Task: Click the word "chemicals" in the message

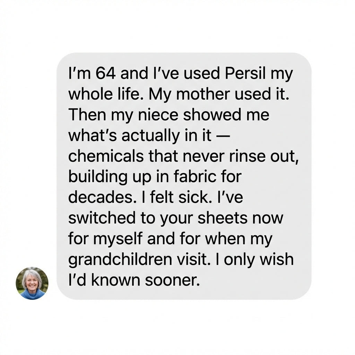Action: [x=106, y=156]
